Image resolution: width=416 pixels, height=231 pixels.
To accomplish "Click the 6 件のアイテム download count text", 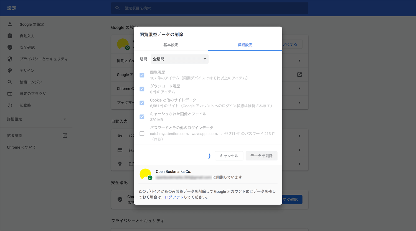I will coord(163,92).
